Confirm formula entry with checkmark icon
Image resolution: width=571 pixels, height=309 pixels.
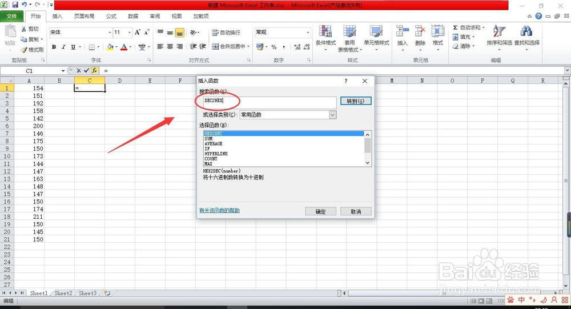tap(86, 71)
